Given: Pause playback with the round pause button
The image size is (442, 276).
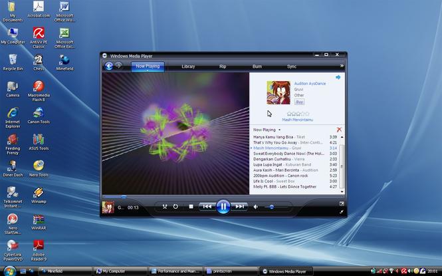Looking at the screenshot, I should pyautogui.click(x=223, y=207).
